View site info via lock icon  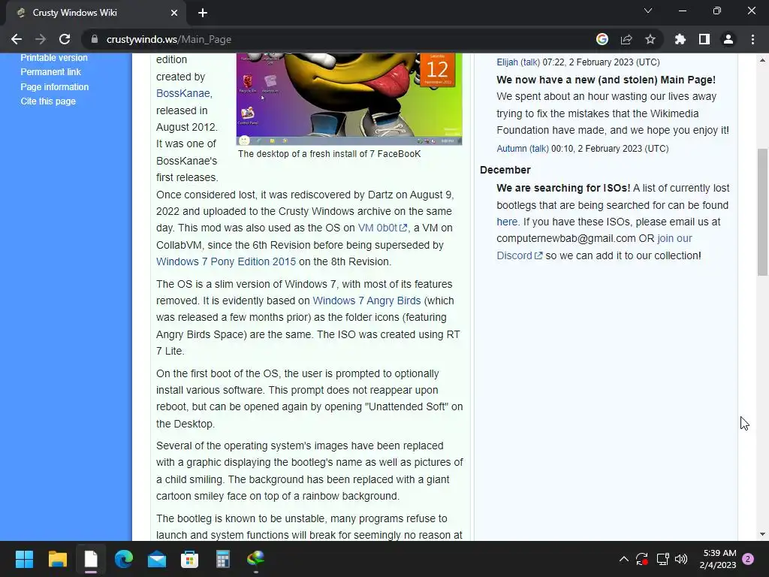coord(95,39)
